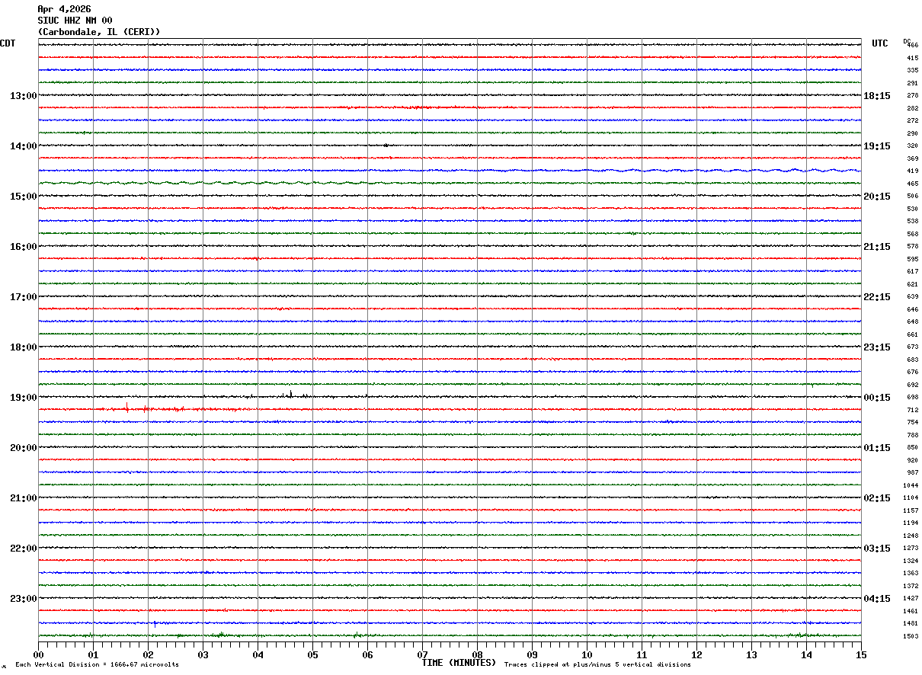Click the '(Carbondale, IL (CERI))' location text

coord(99,32)
